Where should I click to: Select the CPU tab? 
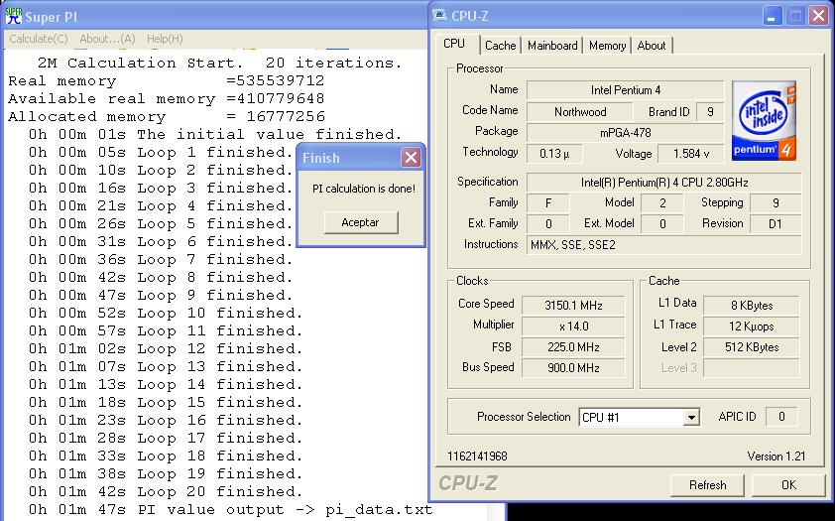[x=454, y=44]
